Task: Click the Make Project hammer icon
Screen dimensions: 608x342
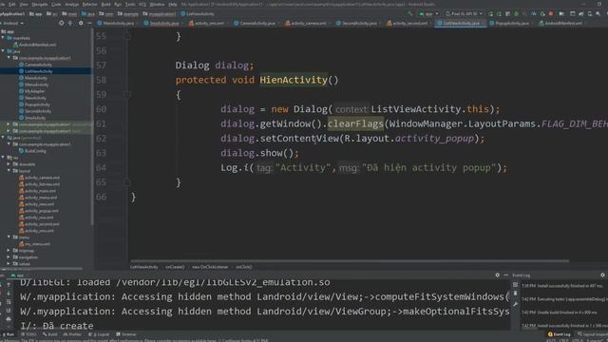Action: point(409,13)
